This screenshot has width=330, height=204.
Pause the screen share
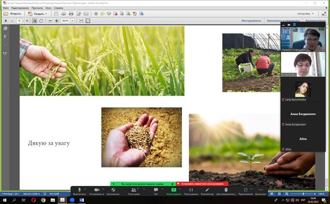[190, 190]
